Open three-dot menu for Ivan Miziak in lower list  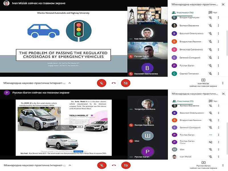(x=219, y=156)
